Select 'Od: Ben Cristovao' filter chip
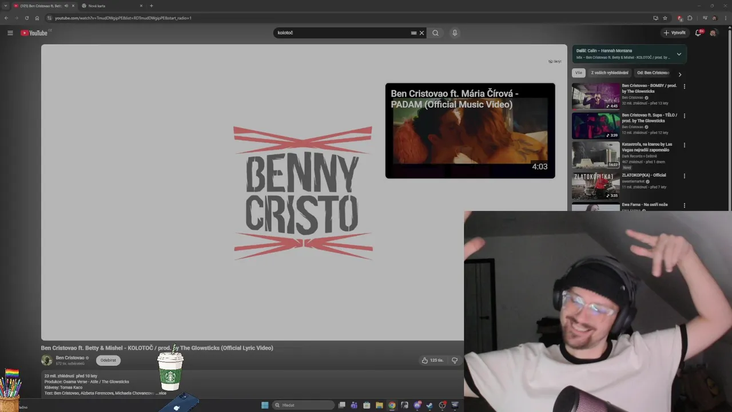This screenshot has width=732, height=412. 653,73
